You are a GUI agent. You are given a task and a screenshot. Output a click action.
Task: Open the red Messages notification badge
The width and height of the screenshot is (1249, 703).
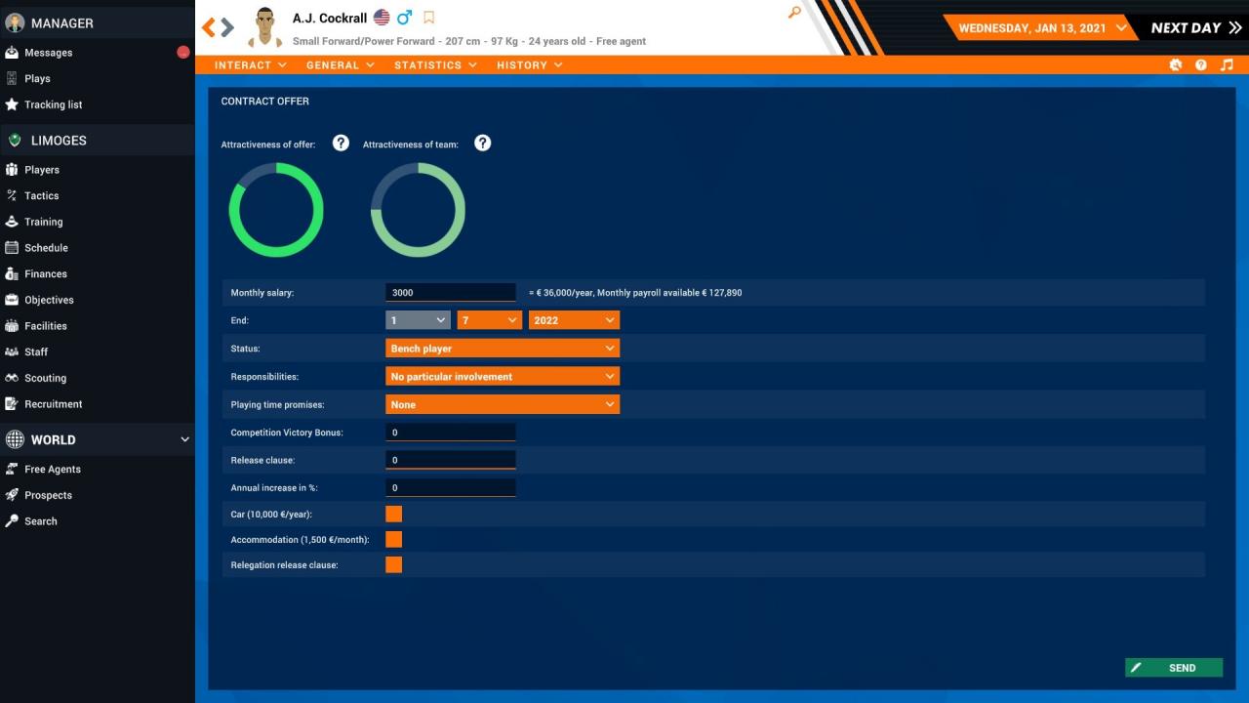pyautogui.click(x=182, y=53)
